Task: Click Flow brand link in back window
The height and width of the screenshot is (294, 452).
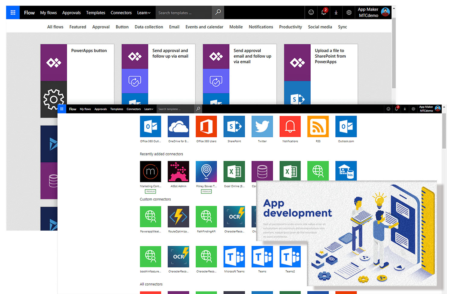Action: pos(29,13)
